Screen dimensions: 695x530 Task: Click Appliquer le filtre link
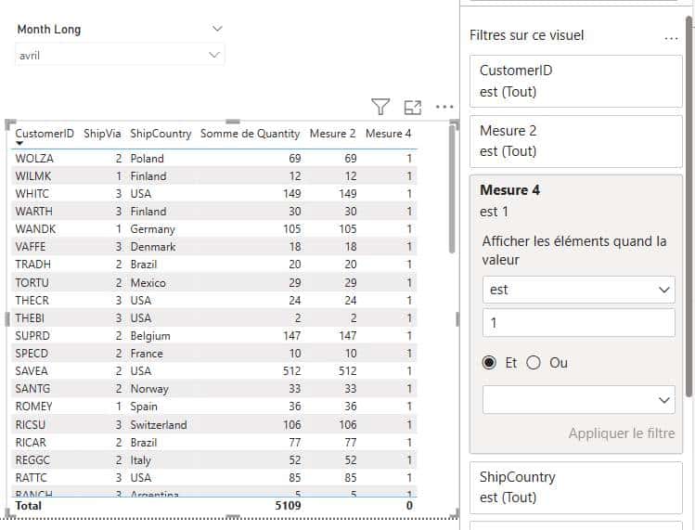621,433
